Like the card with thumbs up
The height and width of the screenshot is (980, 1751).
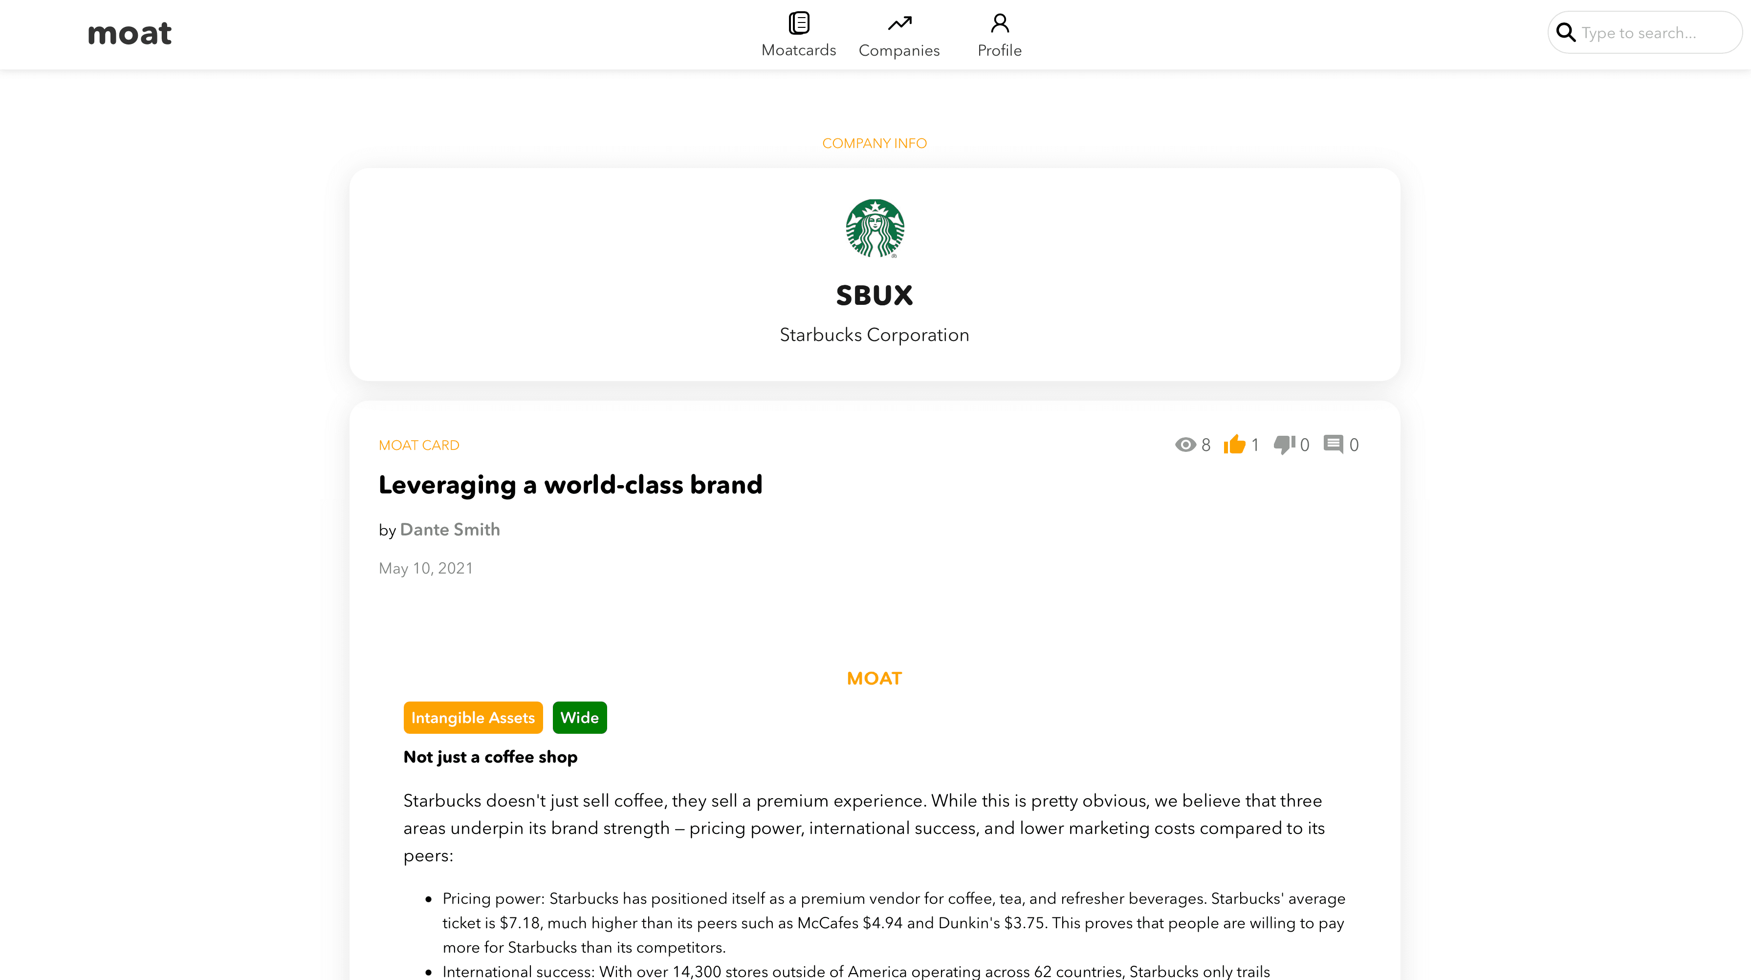(x=1234, y=445)
